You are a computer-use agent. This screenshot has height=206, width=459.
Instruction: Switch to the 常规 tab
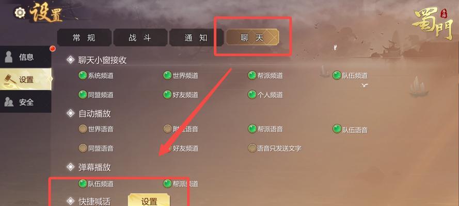click(84, 38)
